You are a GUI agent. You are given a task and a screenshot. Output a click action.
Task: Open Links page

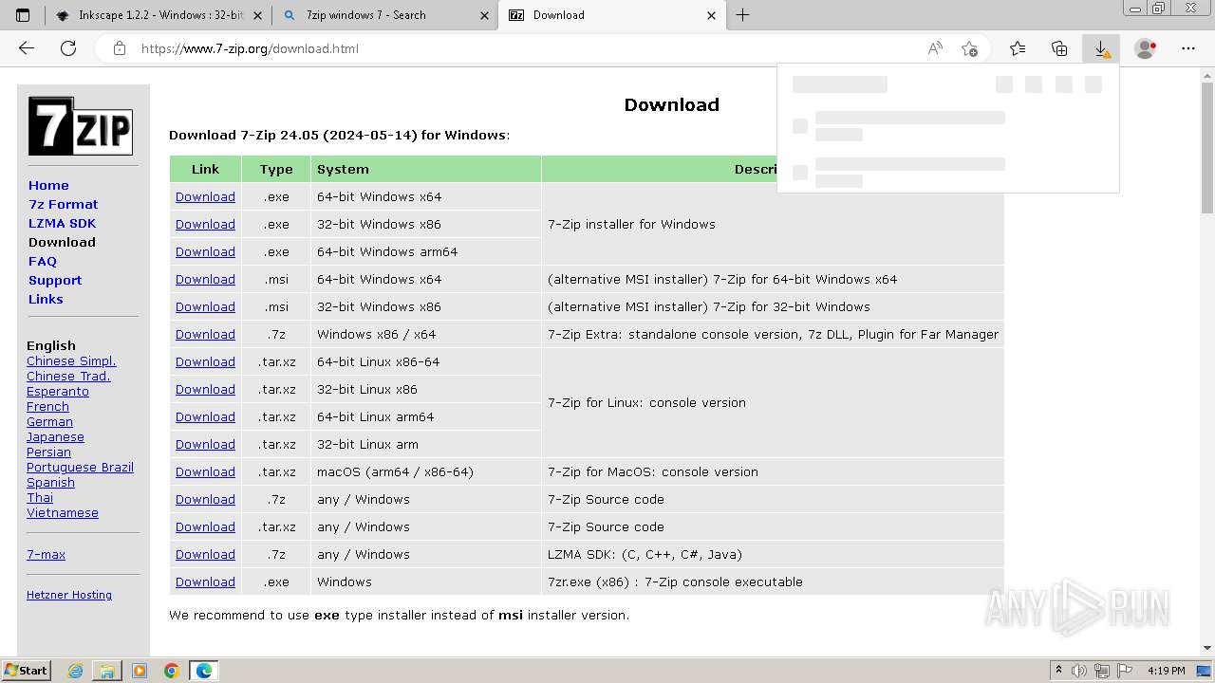[46, 299]
